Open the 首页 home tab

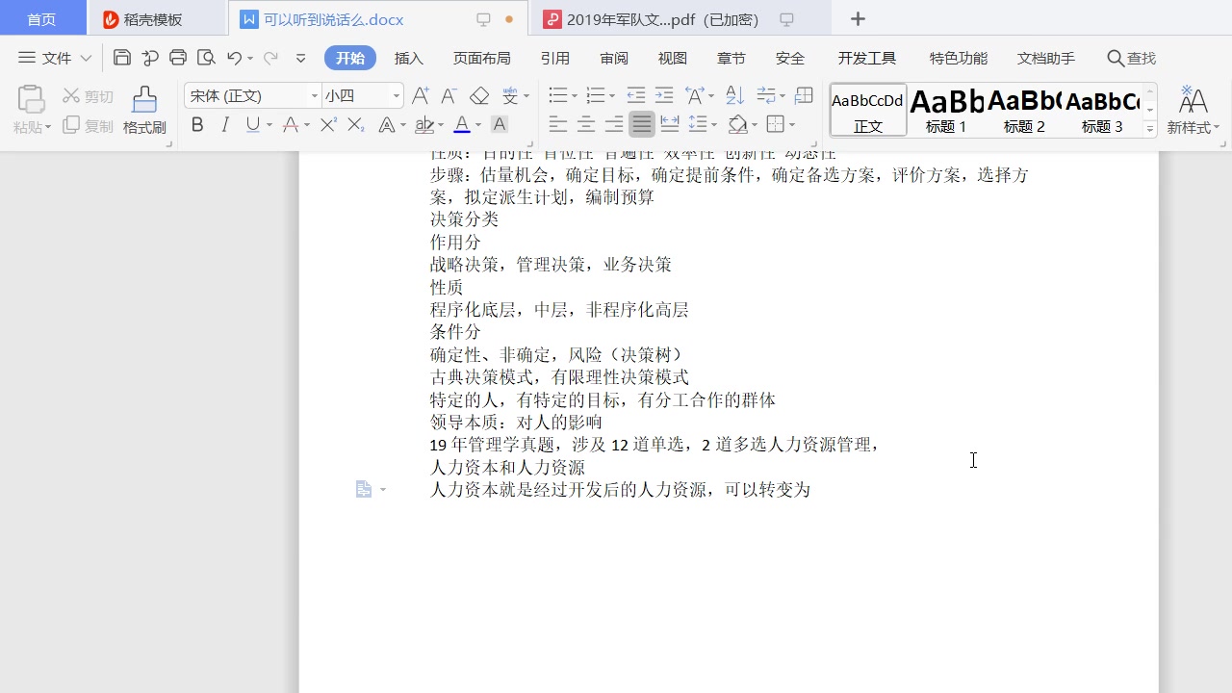41,19
